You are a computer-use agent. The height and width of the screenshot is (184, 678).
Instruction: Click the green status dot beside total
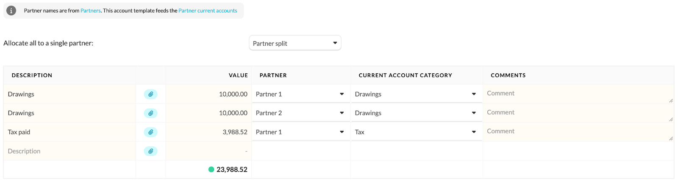tap(211, 170)
